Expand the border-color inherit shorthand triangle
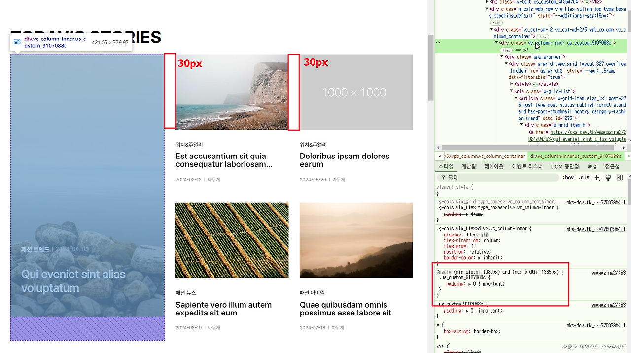 pos(480,258)
